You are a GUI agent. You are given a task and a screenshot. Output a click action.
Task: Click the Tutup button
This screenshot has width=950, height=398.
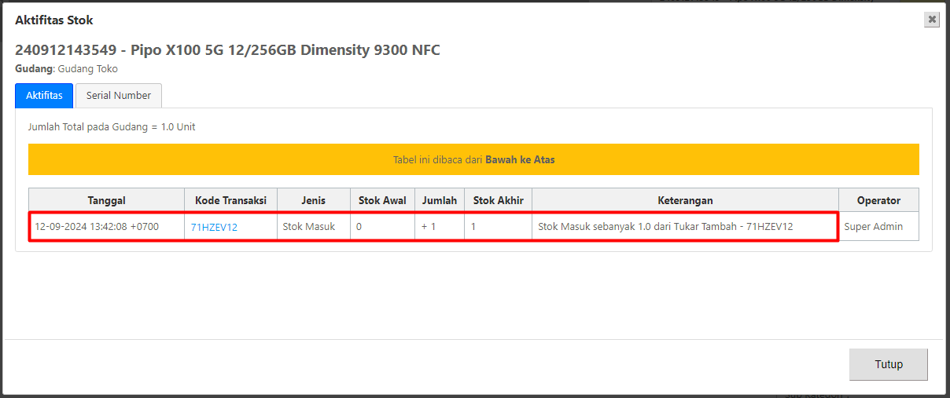[889, 364]
